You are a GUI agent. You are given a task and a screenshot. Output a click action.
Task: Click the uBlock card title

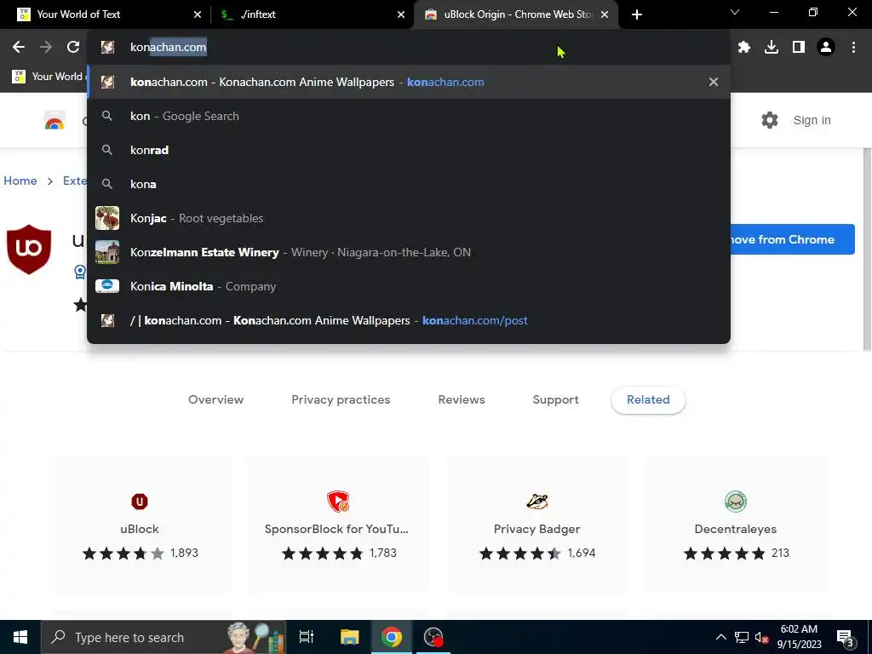[140, 529]
